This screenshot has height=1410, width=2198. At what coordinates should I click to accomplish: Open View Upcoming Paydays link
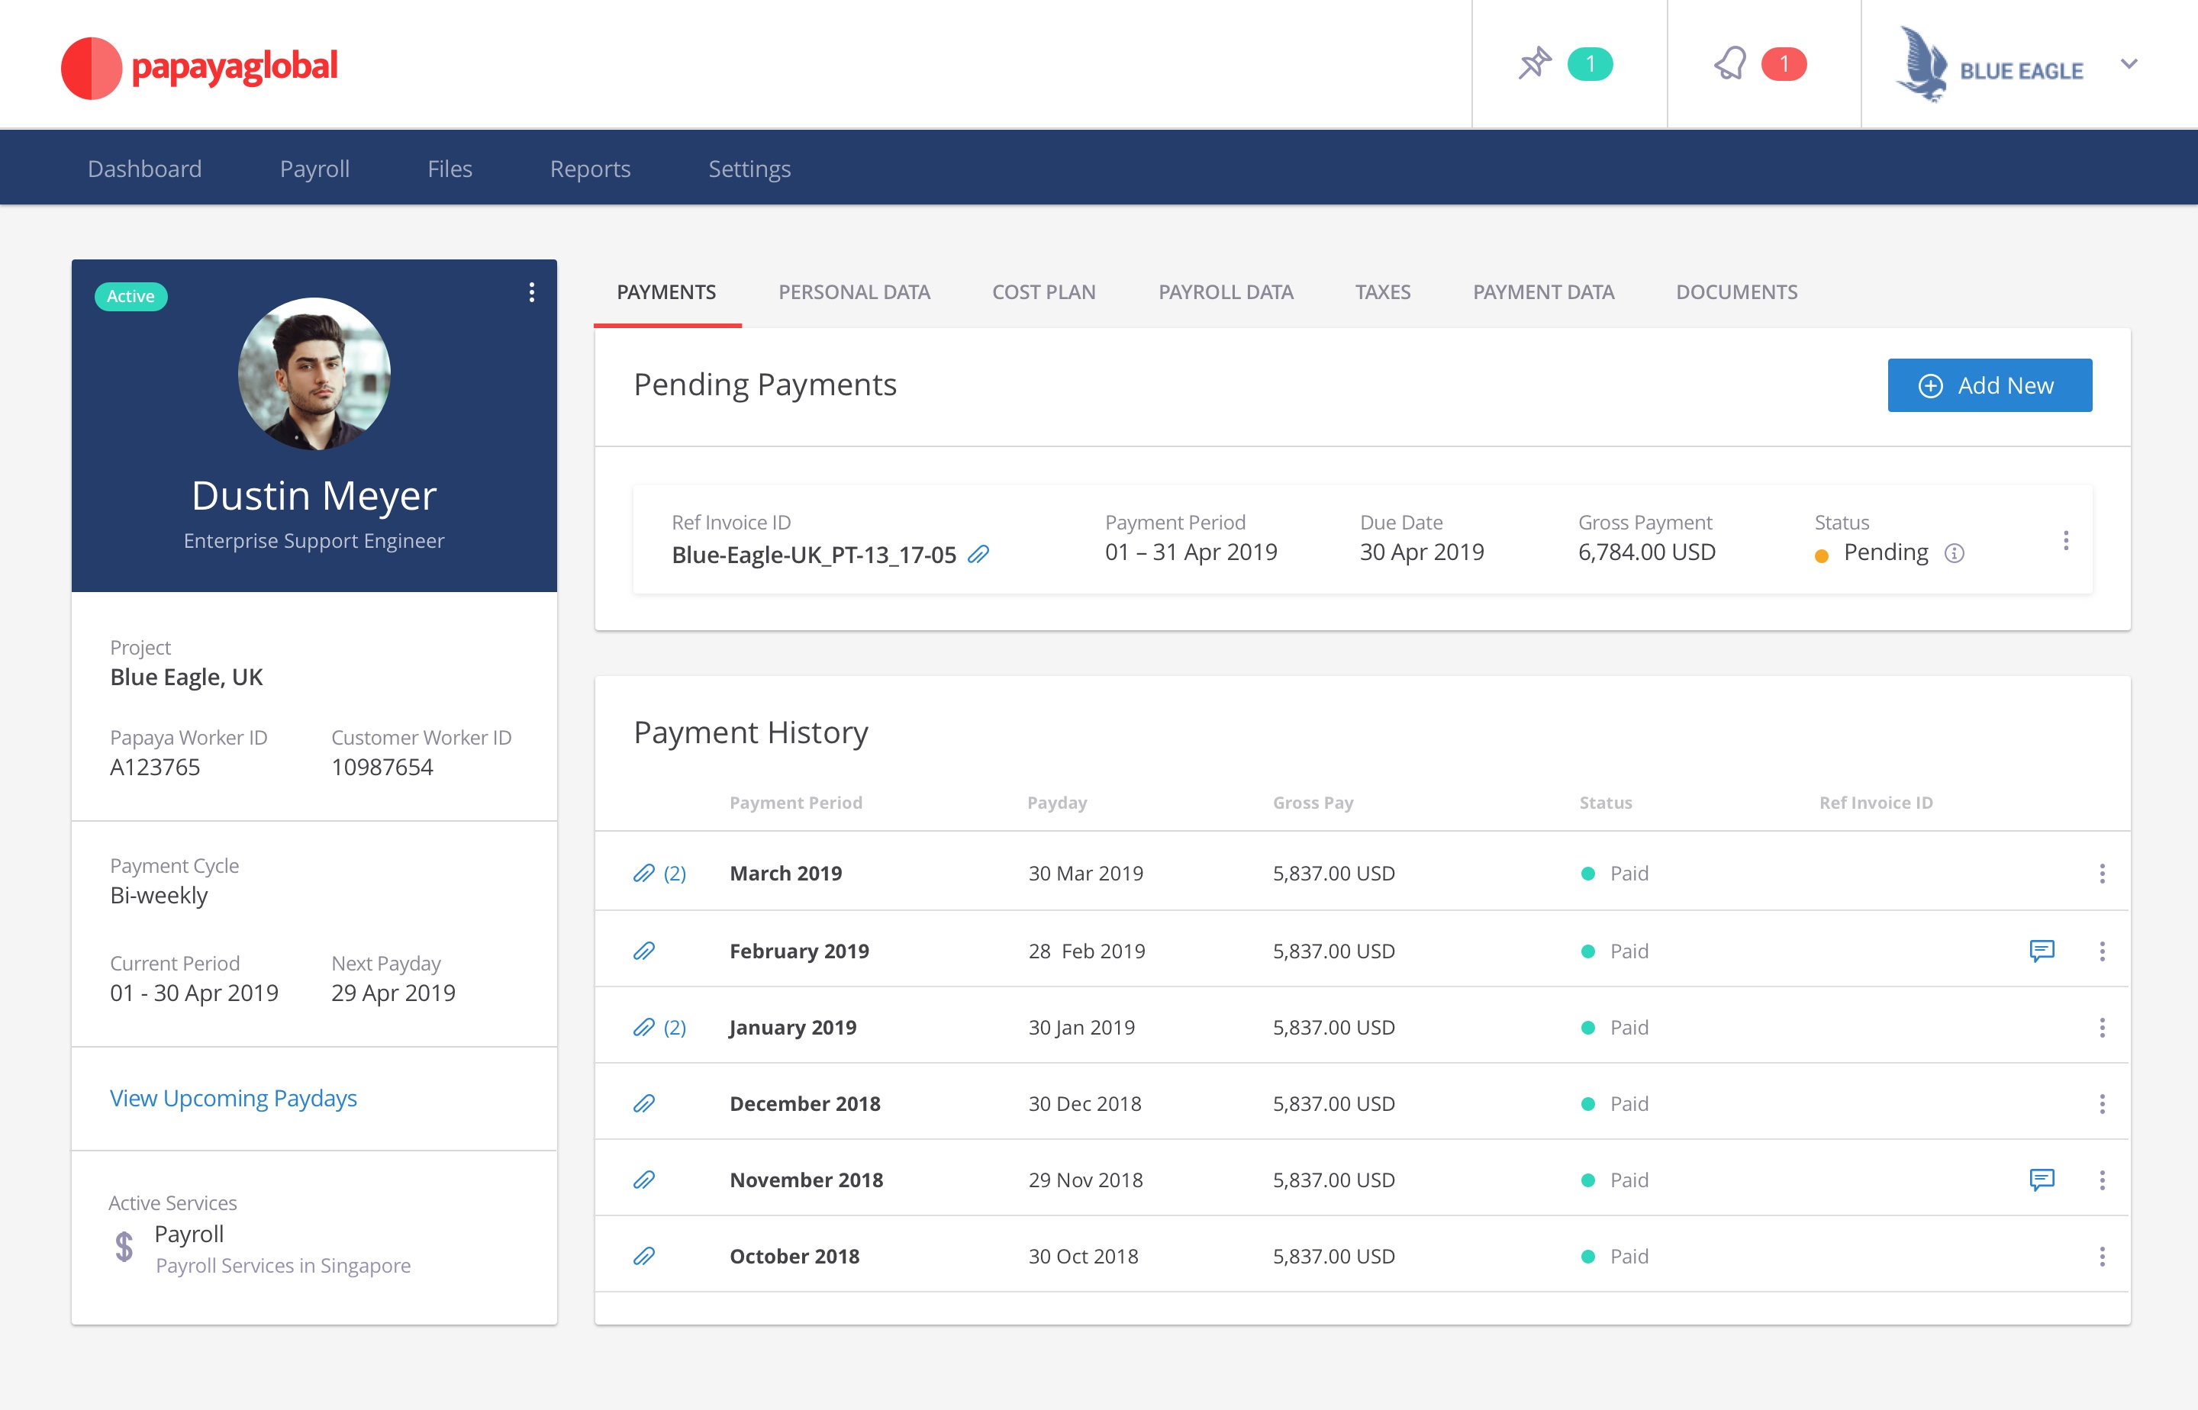click(x=233, y=1097)
